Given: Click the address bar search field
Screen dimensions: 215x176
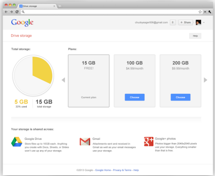Looking at the screenshot, I should coord(112,12).
